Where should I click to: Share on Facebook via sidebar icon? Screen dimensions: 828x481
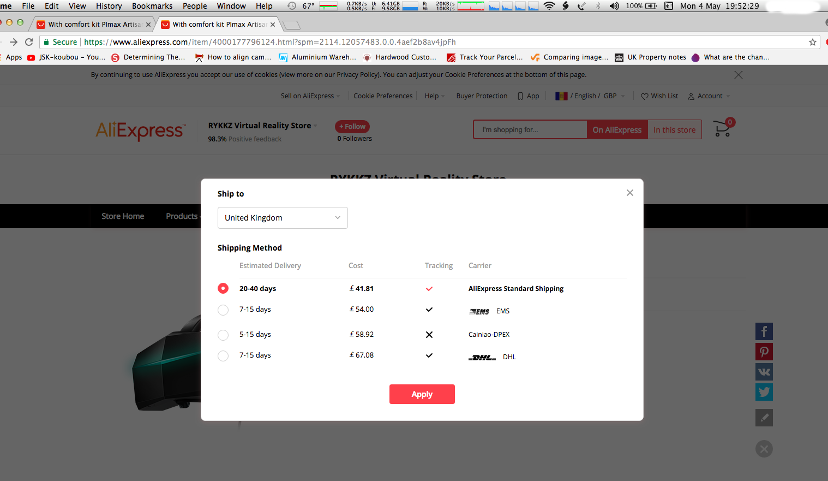(x=764, y=331)
